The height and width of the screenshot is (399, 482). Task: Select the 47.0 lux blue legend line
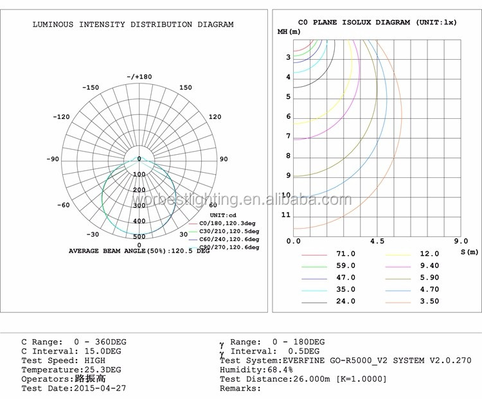[314, 279]
